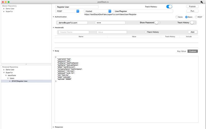Click the Register User name field
206x129 pixels.
(77, 7)
